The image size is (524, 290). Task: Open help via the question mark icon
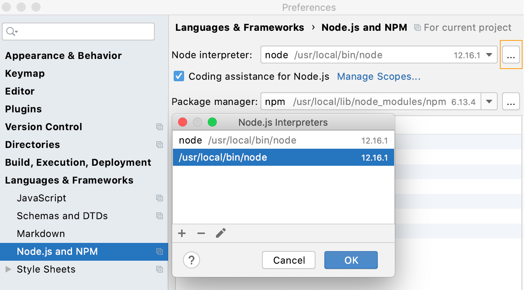tap(191, 260)
